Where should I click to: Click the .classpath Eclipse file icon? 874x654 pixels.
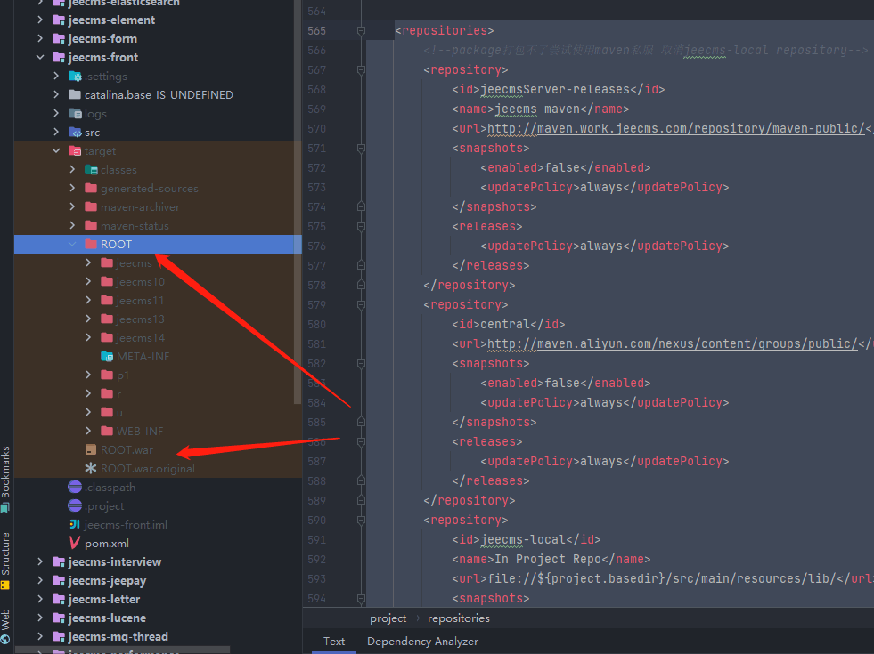coord(75,487)
